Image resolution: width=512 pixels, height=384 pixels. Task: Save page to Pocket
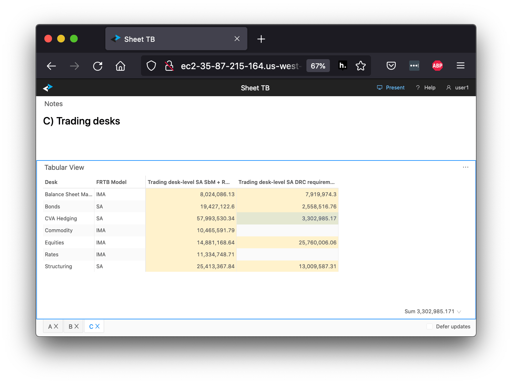pyautogui.click(x=391, y=66)
